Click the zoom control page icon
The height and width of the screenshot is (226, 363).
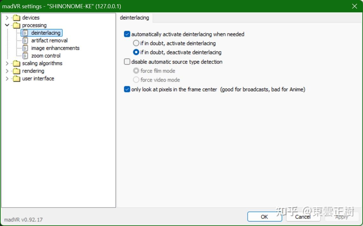pos(25,56)
